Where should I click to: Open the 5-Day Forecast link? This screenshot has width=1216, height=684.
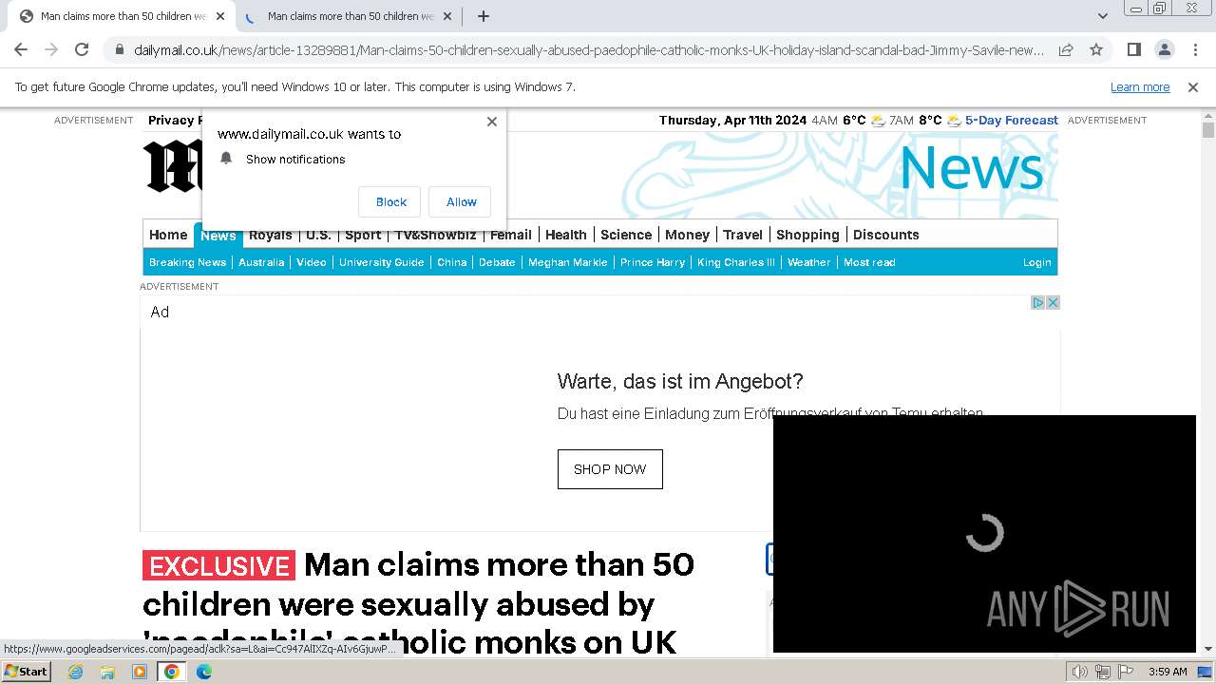tap(1011, 121)
